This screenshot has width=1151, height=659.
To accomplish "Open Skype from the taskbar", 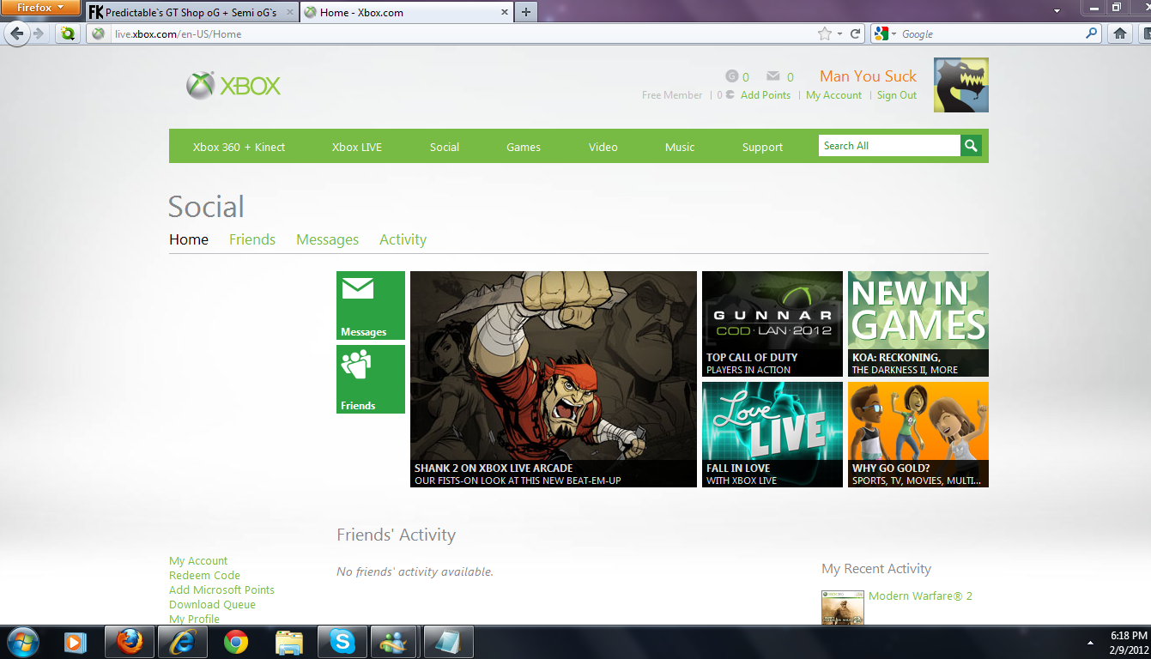I will (x=342, y=642).
